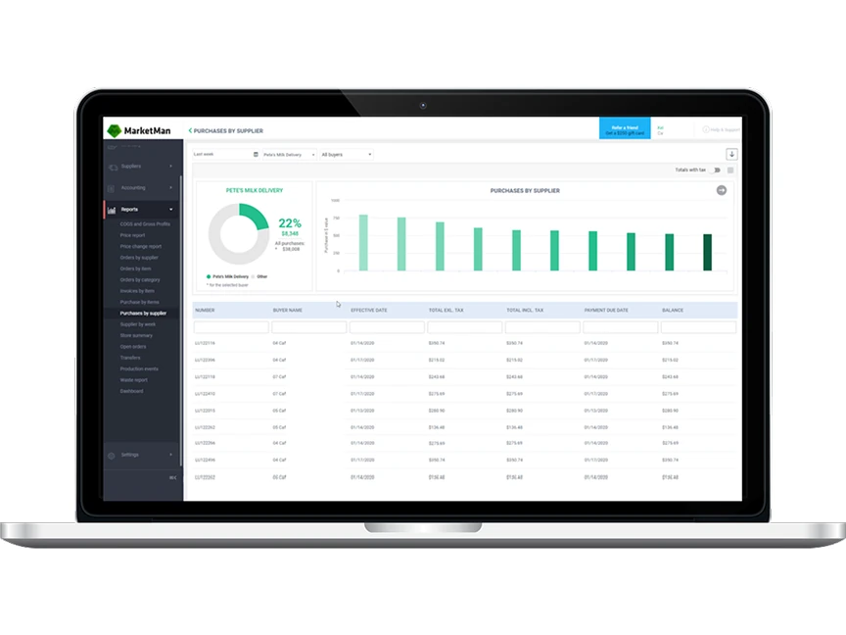Click the Suppliers truck icon in sidebar
This screenshot has height=635, width=846.
click(112, 167)
